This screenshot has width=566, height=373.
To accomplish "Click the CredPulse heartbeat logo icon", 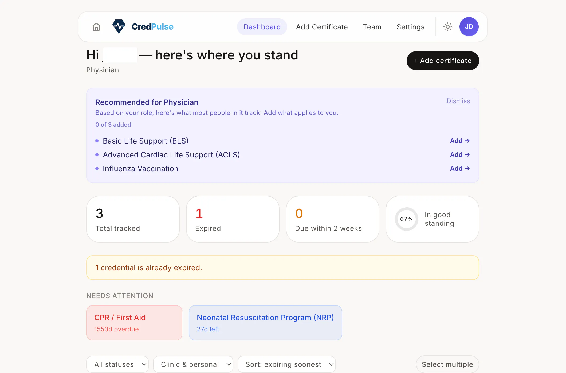I will coord(119,27).
